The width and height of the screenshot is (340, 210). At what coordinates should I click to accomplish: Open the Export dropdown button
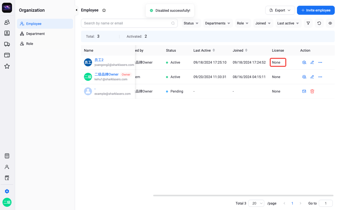(280, 10)
